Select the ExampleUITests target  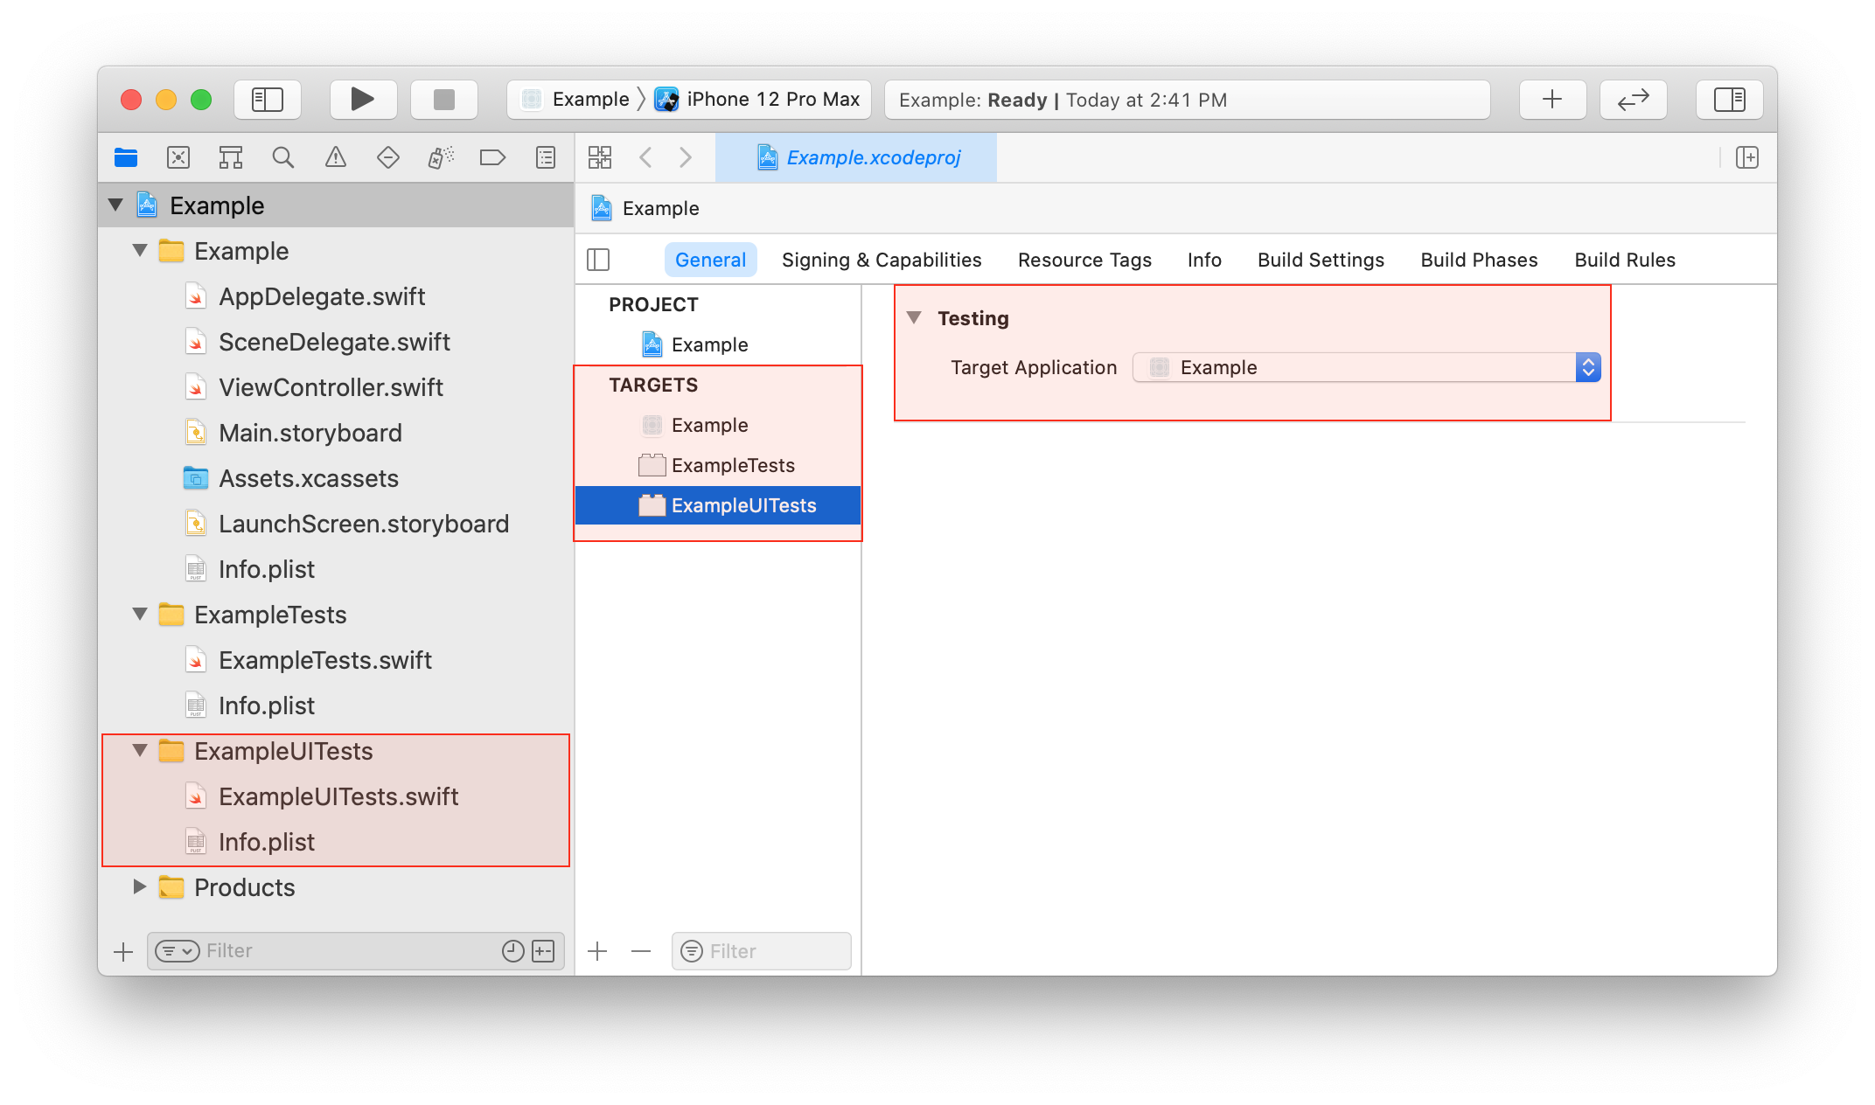pos(718,505)
